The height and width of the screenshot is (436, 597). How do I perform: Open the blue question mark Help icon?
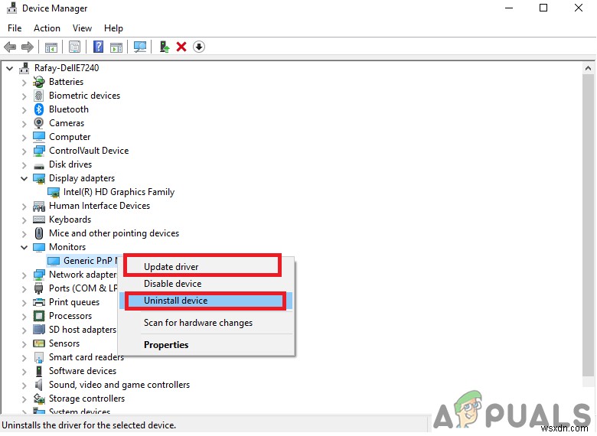click(98, 47)
